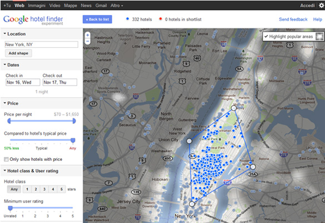Click the price slider left handle
Image resolution: width=325 pixels, height=223 pixels.
tap(9, 121)
